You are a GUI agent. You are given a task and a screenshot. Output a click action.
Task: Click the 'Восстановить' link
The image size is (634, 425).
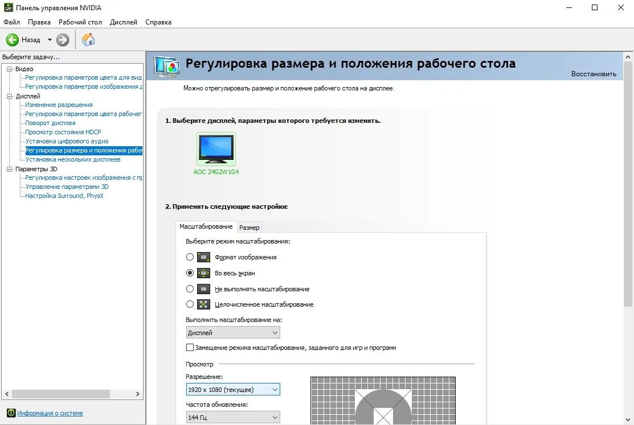tap(594, 74)
